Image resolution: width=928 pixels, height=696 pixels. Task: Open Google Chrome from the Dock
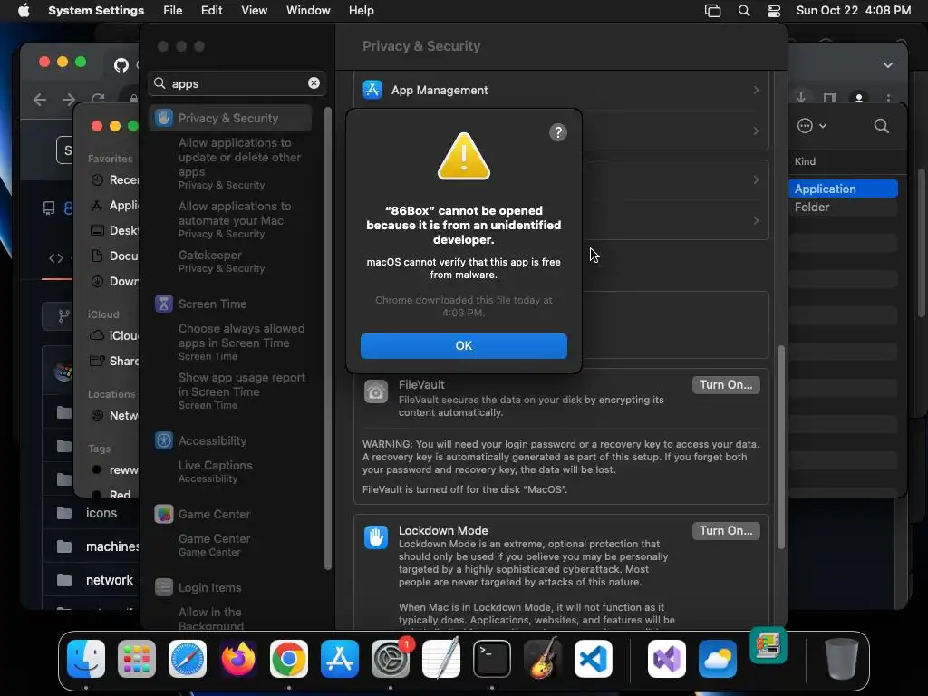[289, 659]
